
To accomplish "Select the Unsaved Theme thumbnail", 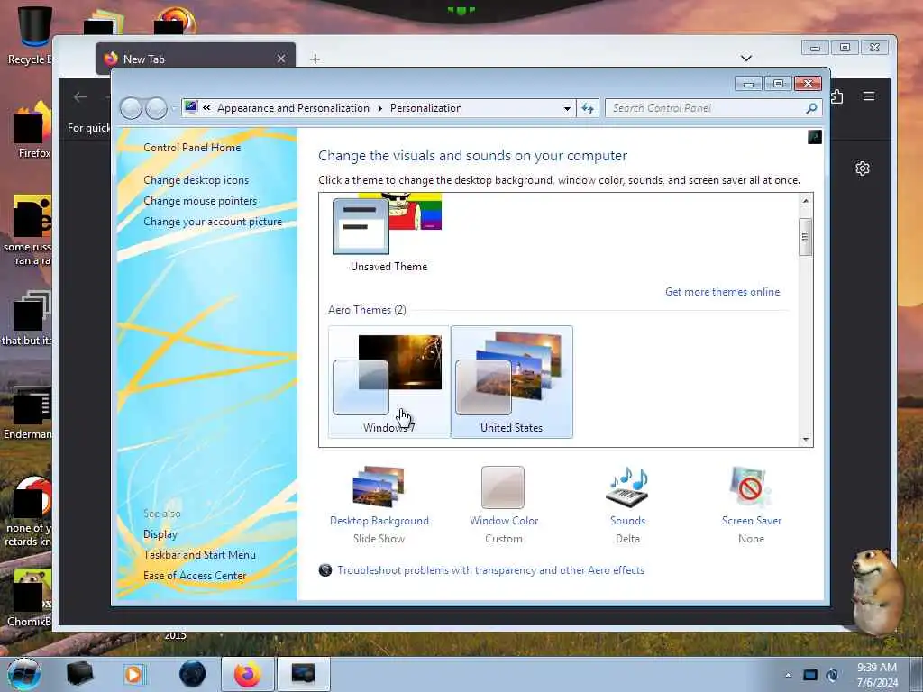I will coord(388,233).
